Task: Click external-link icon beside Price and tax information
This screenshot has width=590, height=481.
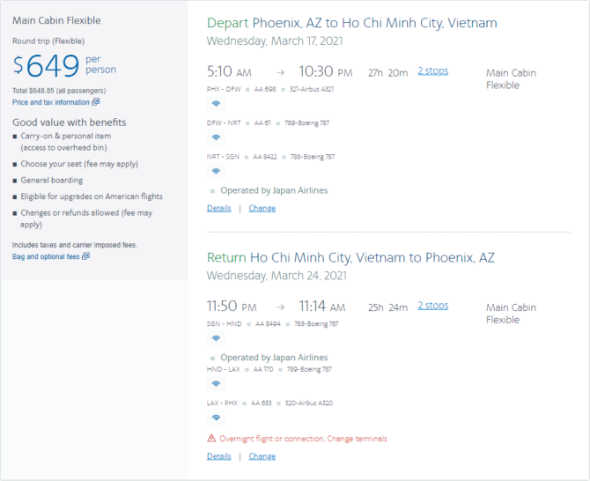Action: pyautogui.click(x=96, y=101)
